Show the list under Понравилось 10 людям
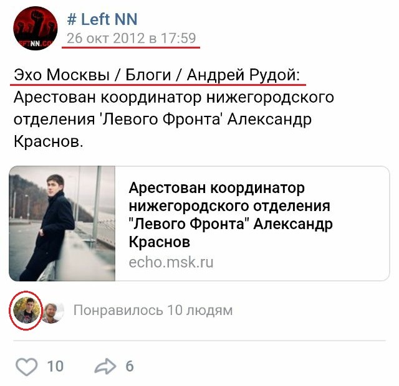Screen dimensions: 399x386 coord(153,310)
